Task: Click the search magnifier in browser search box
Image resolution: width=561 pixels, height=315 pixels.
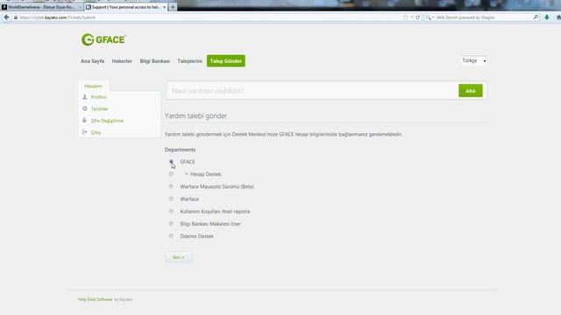Action: coord(536,17)
